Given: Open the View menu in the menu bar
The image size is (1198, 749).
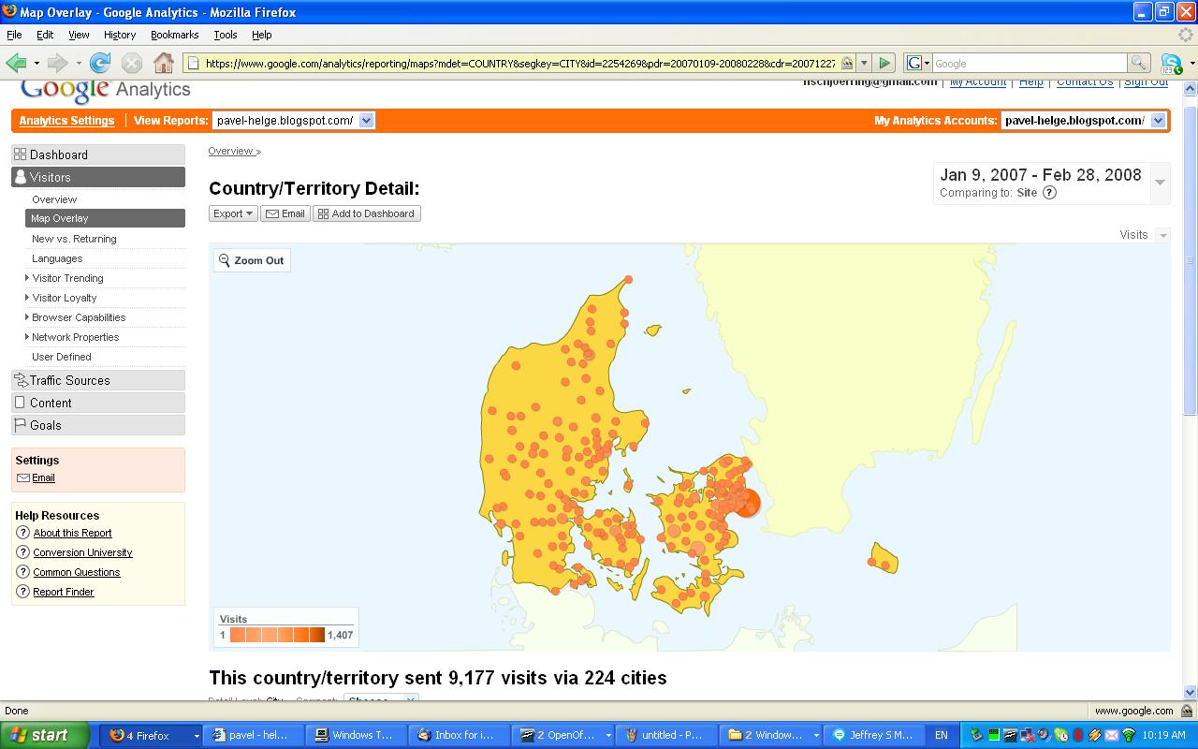Looking at the screenshot, I should (x=79, y=35).
